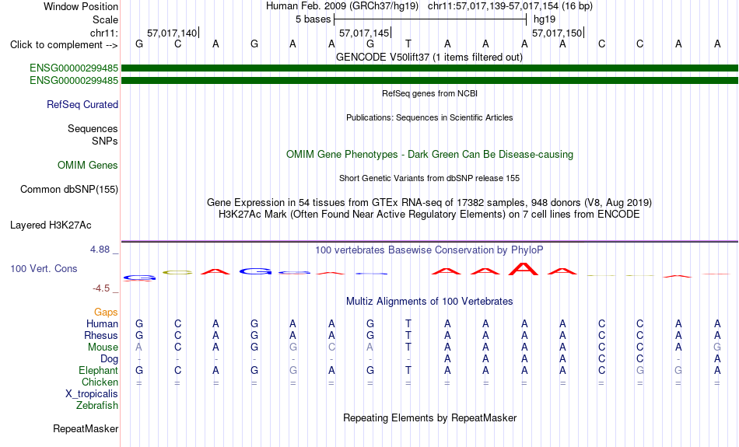Click the 57,017,150 coordinate marker

[557, 33]
